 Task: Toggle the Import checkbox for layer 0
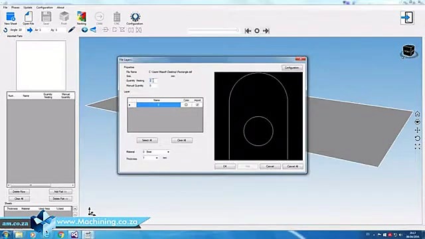(197, 105)
